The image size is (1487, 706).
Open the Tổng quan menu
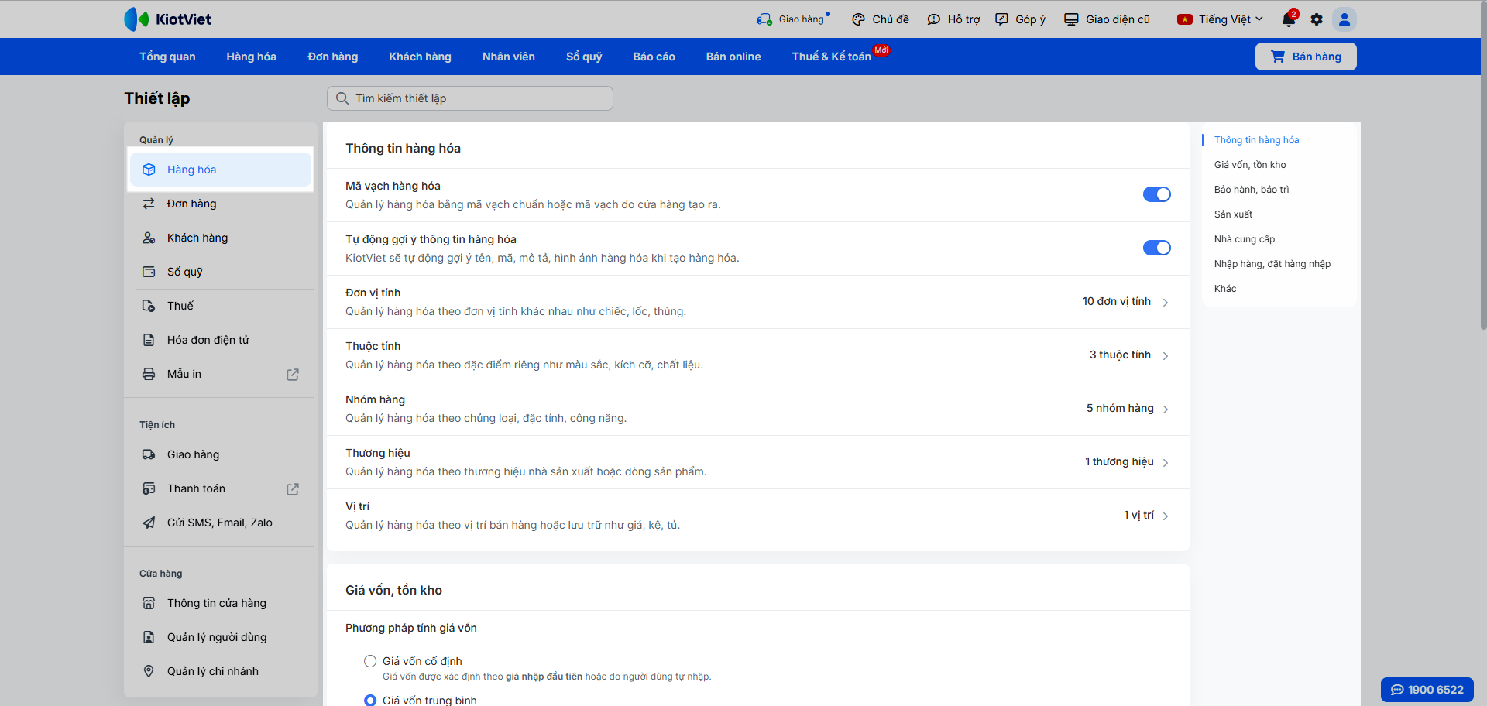[167, 57]
